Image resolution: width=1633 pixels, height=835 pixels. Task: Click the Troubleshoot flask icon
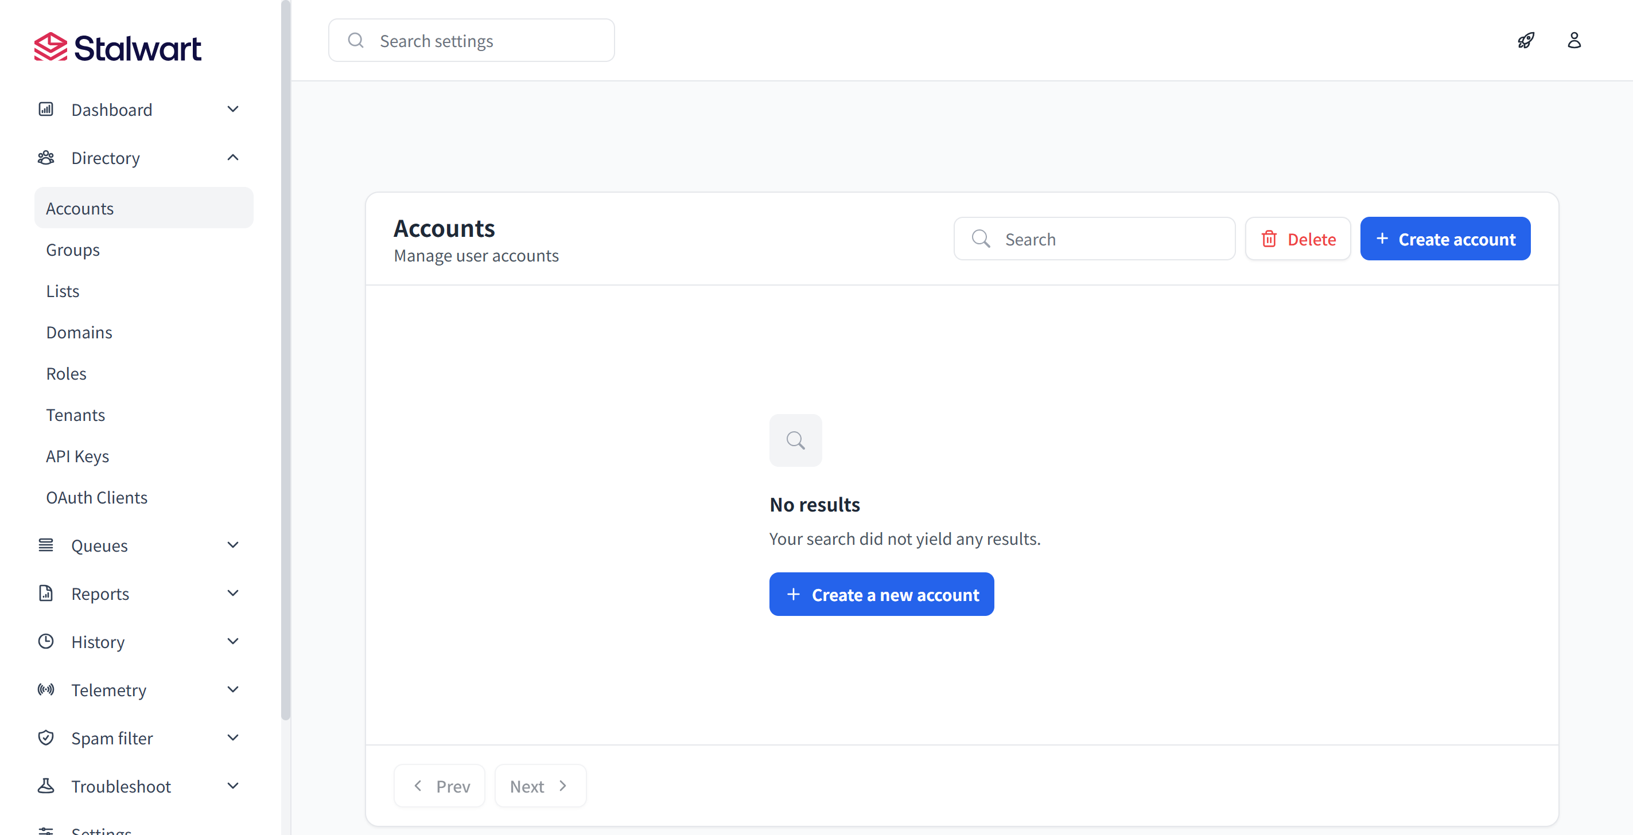point(46,786)
